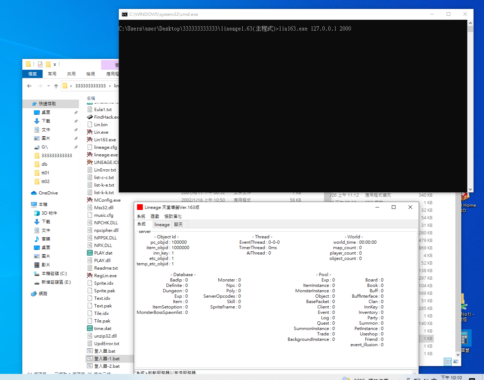
Task: Click 333333333333 in the address breadcrumb
Action: (90, 86)
